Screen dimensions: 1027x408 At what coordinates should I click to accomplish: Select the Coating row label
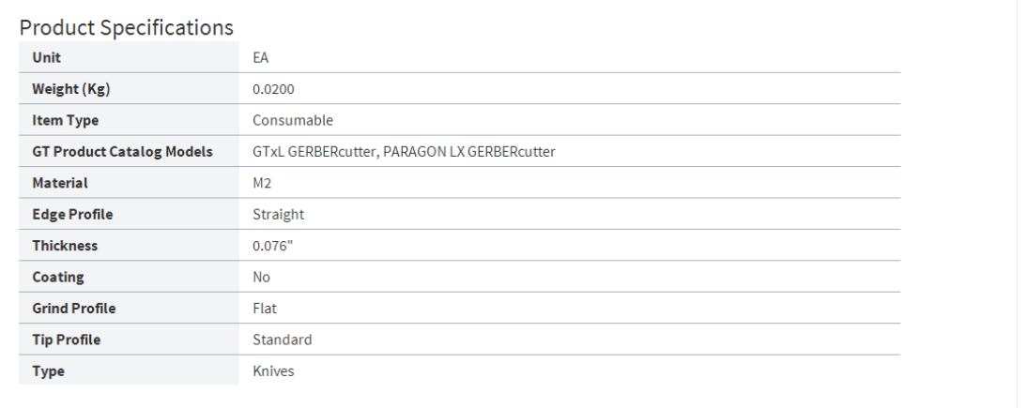pyautogui.click(x=58, y=277)
